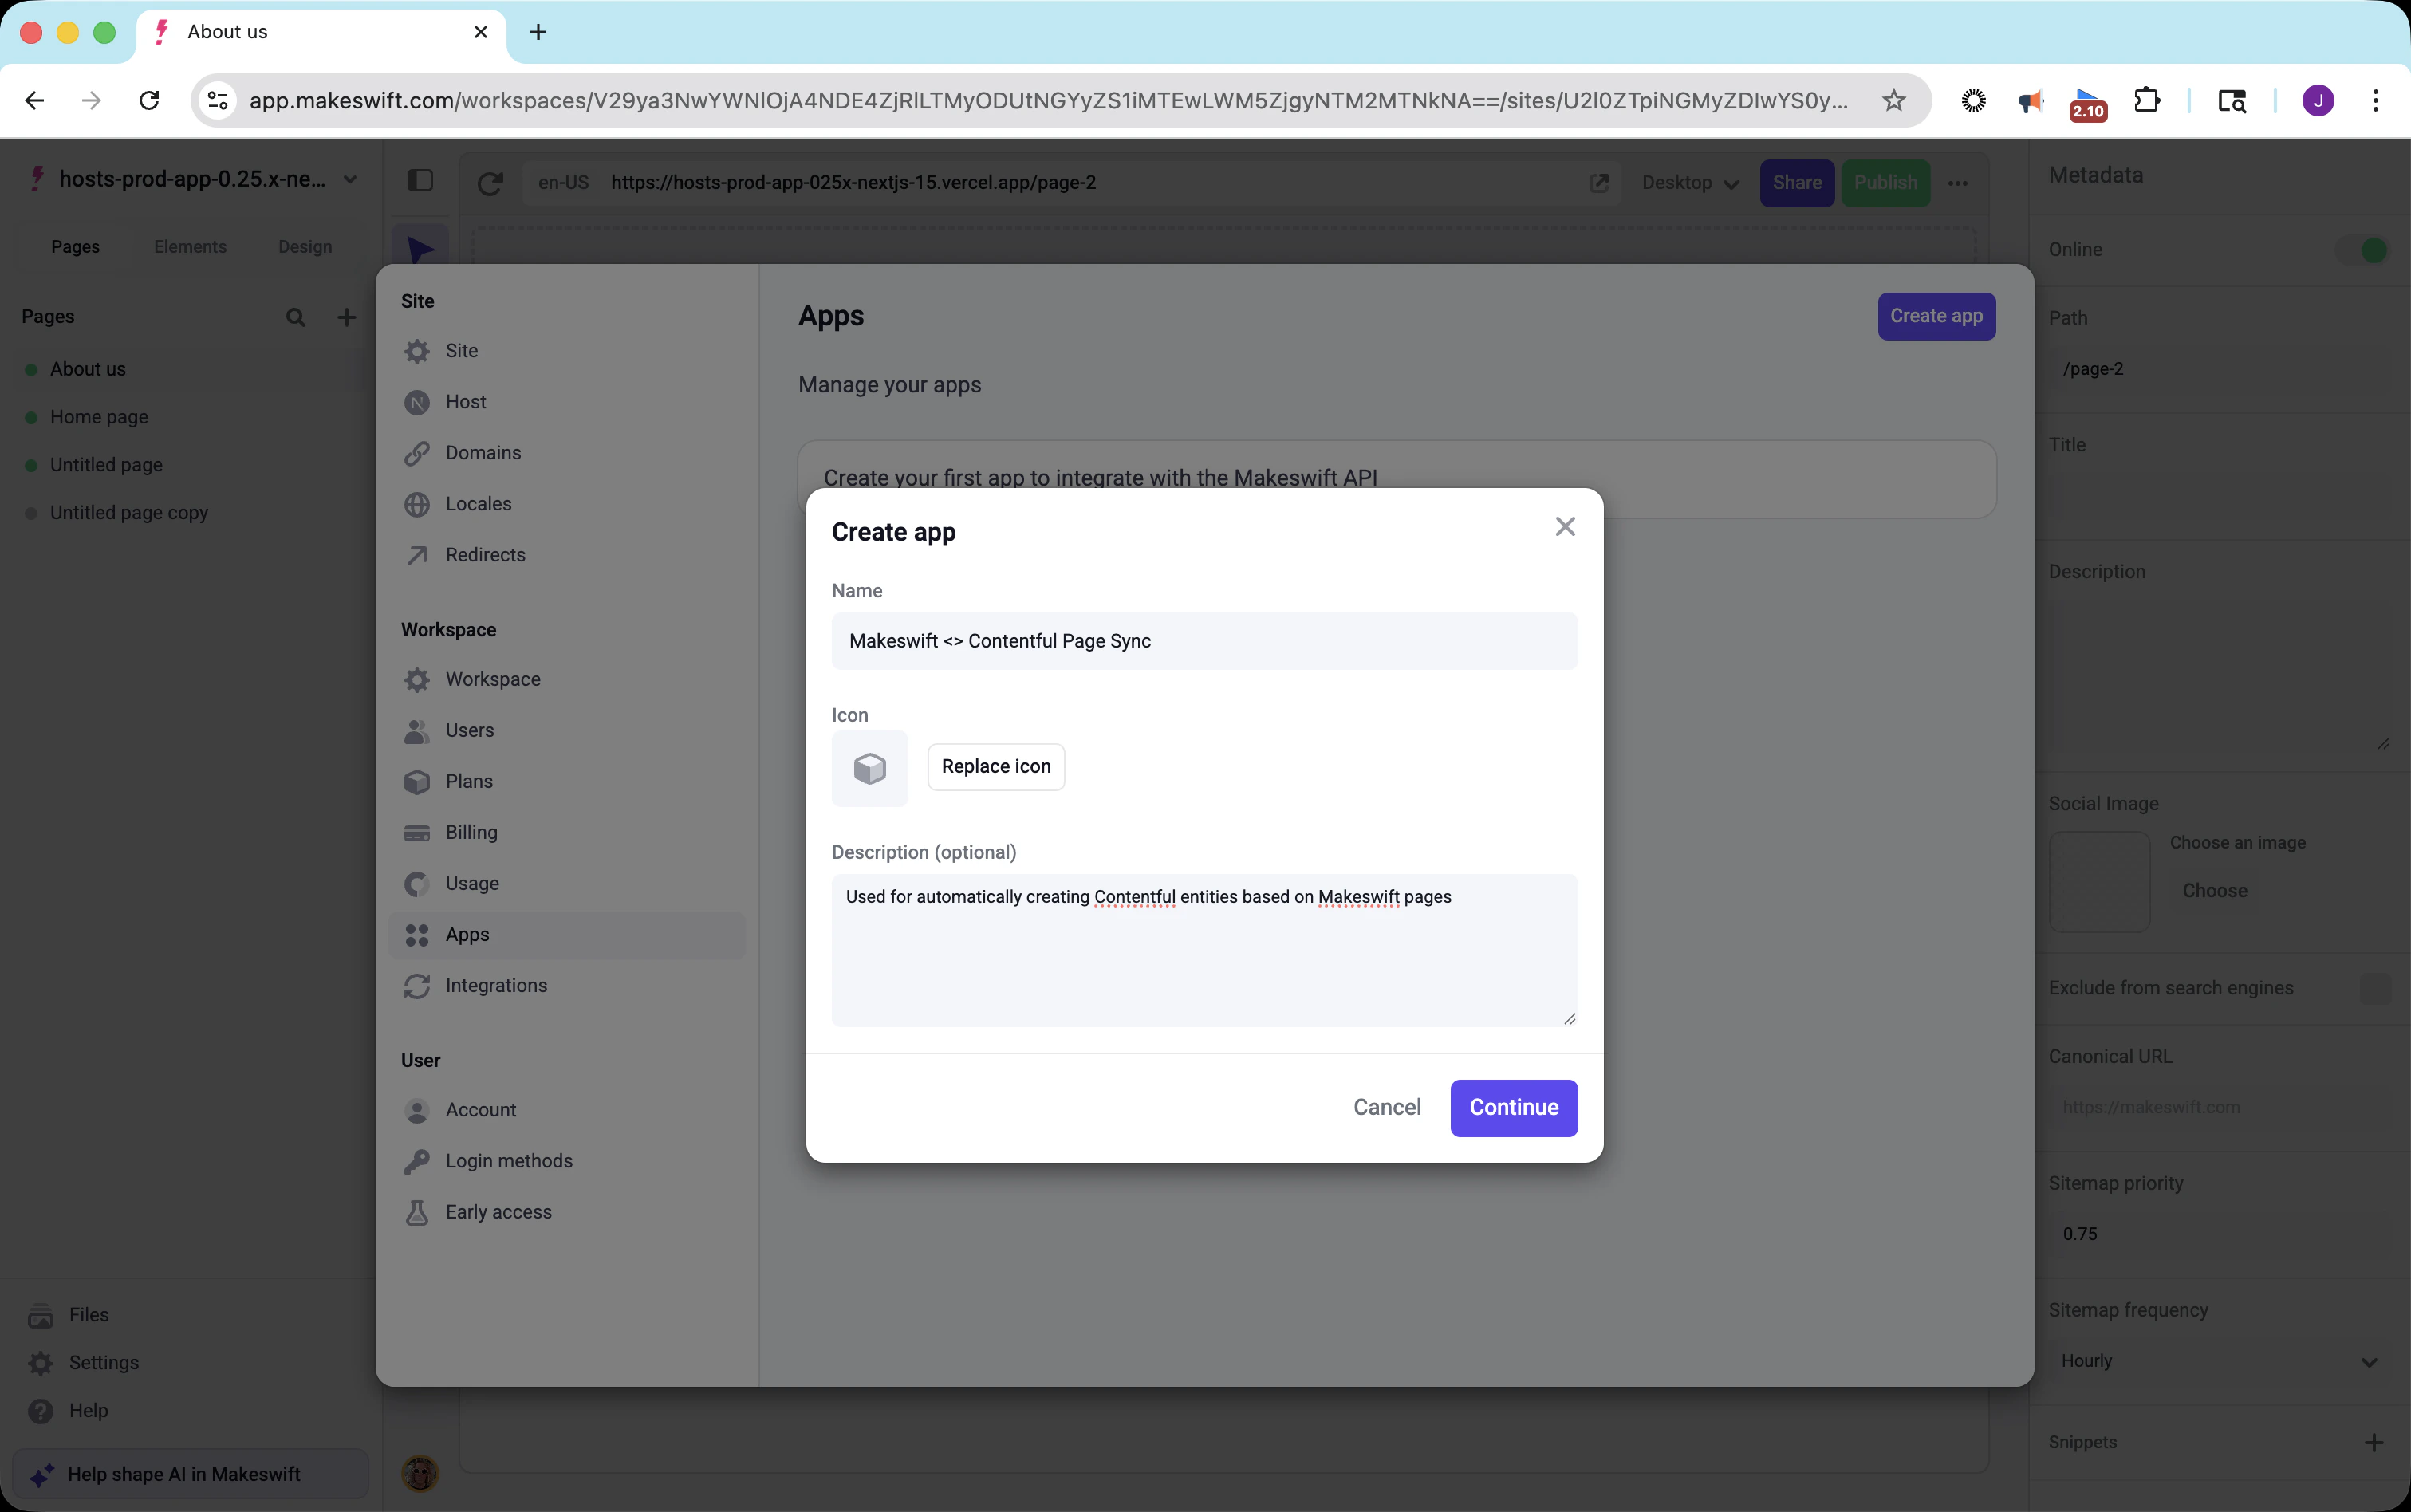Switch to the Elements tab
Viewport: 2411px width, 1512px height.
191,246
